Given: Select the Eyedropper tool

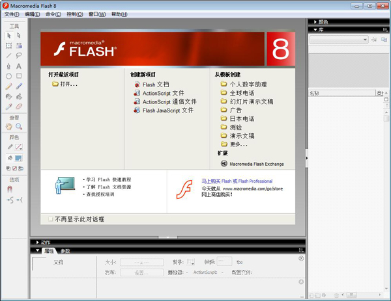Looking at the screenshot, I should tap(8, 107).
